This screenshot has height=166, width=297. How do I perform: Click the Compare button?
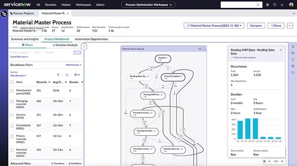pyautogui.click(x=256, y=26)
